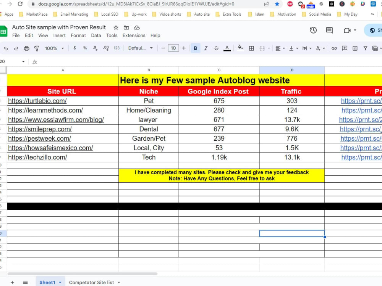Click the browser bookmark star icon

(x=277, y=4)
